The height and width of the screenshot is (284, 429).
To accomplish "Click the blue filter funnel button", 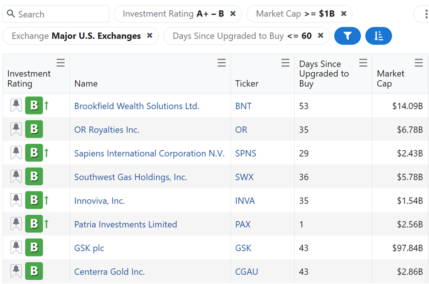I will (x=347, y=36).
